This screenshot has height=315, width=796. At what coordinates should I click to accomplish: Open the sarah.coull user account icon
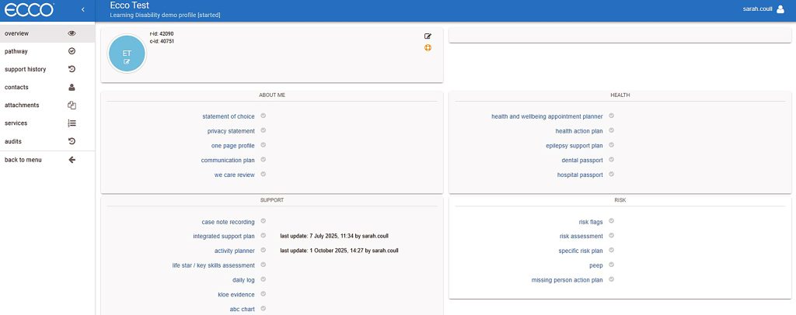click(x=780, y=9)
